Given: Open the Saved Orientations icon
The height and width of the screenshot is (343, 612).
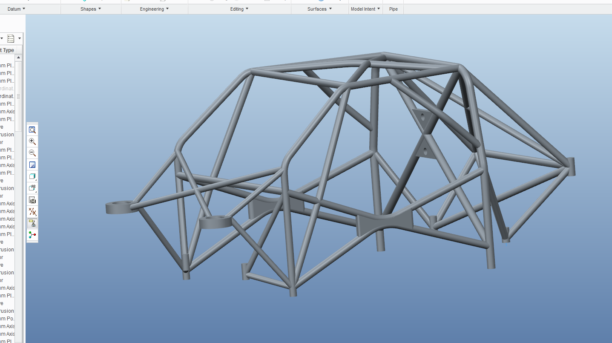Looking at the screenshot, I should (32, 187).
